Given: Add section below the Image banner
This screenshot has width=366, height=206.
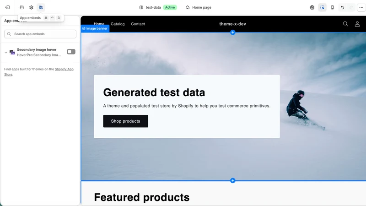Looking at the screenshot, I should pyautogui.click(x=233, y=180).
